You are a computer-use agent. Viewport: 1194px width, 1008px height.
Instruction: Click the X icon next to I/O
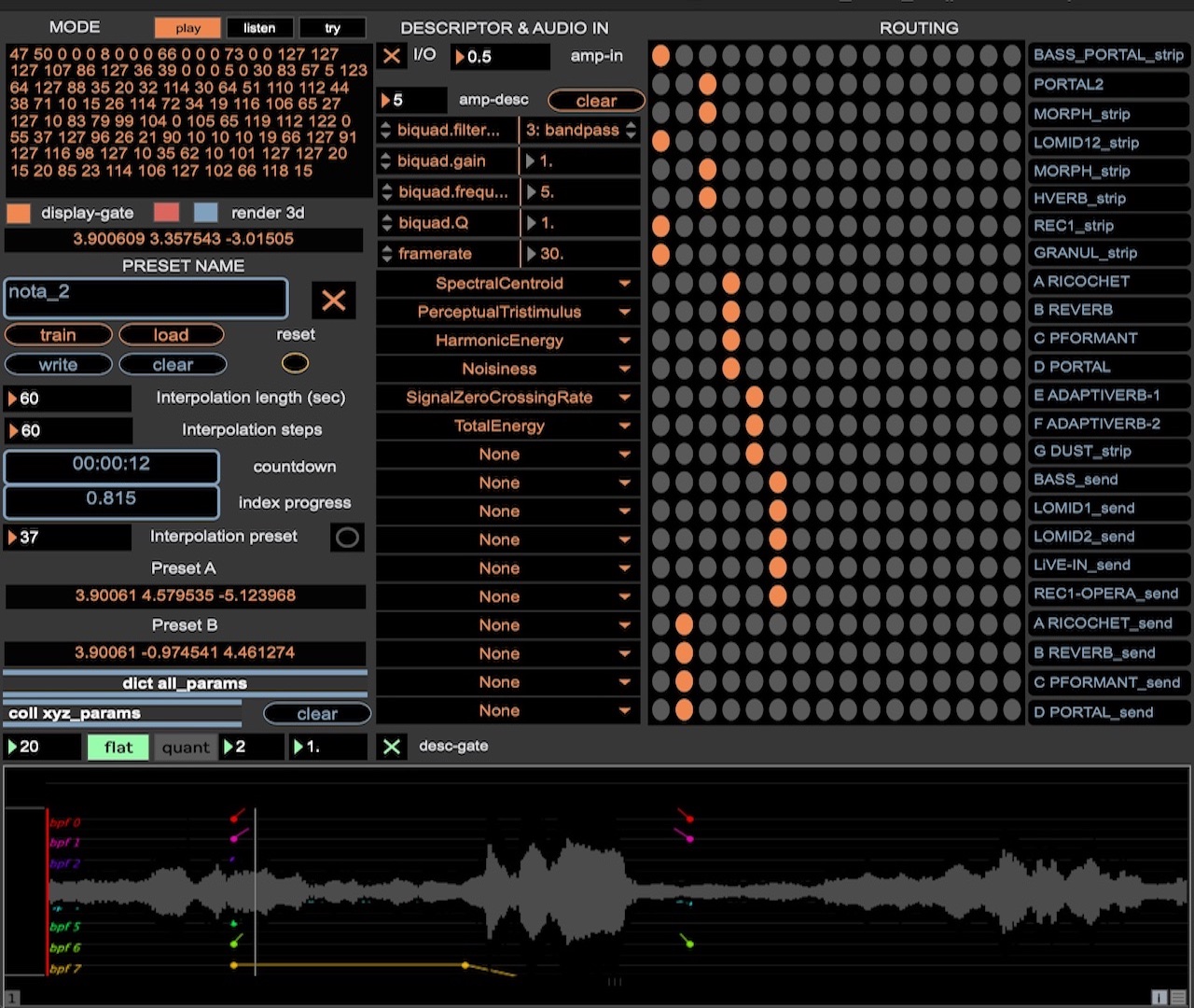coord(391,56)
